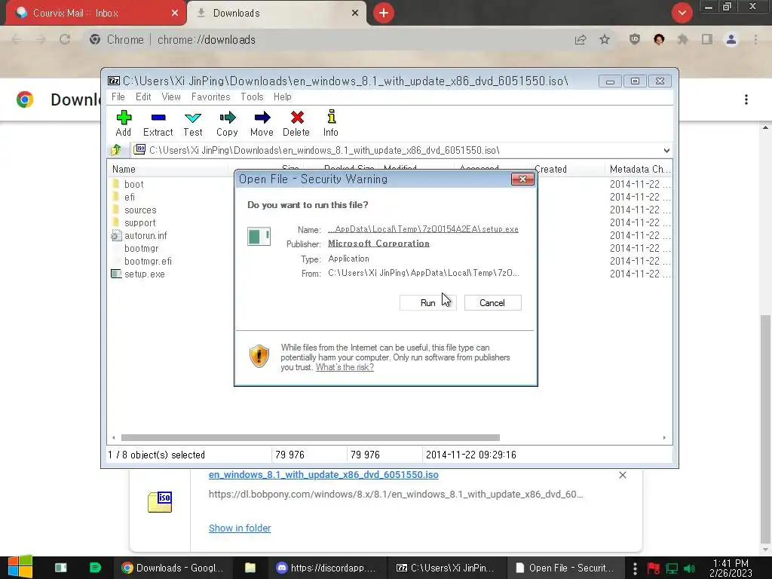Click the setup.exe name path link
This screenshot has height=579, width=772.
pyautogui.click(x=423, y=229)
